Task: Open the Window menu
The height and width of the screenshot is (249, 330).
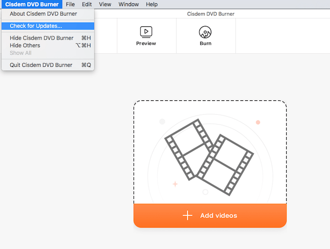Action: [128, 4]
